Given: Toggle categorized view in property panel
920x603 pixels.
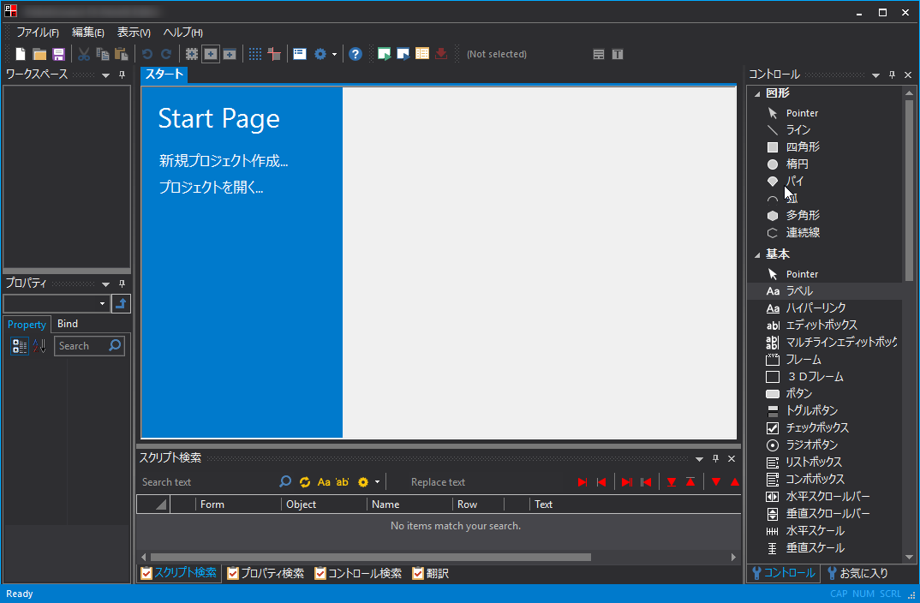Looking at the screenshot, I should 19,346.
